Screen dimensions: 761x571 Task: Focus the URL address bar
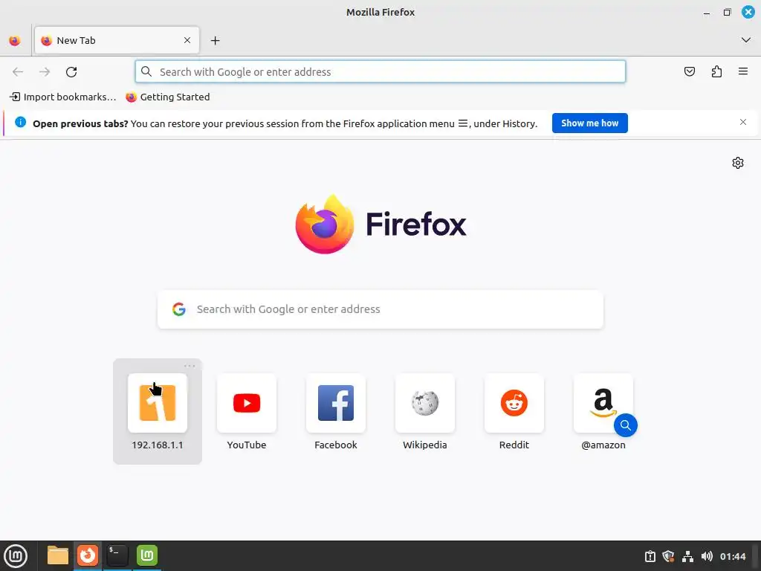click(380, 72)
